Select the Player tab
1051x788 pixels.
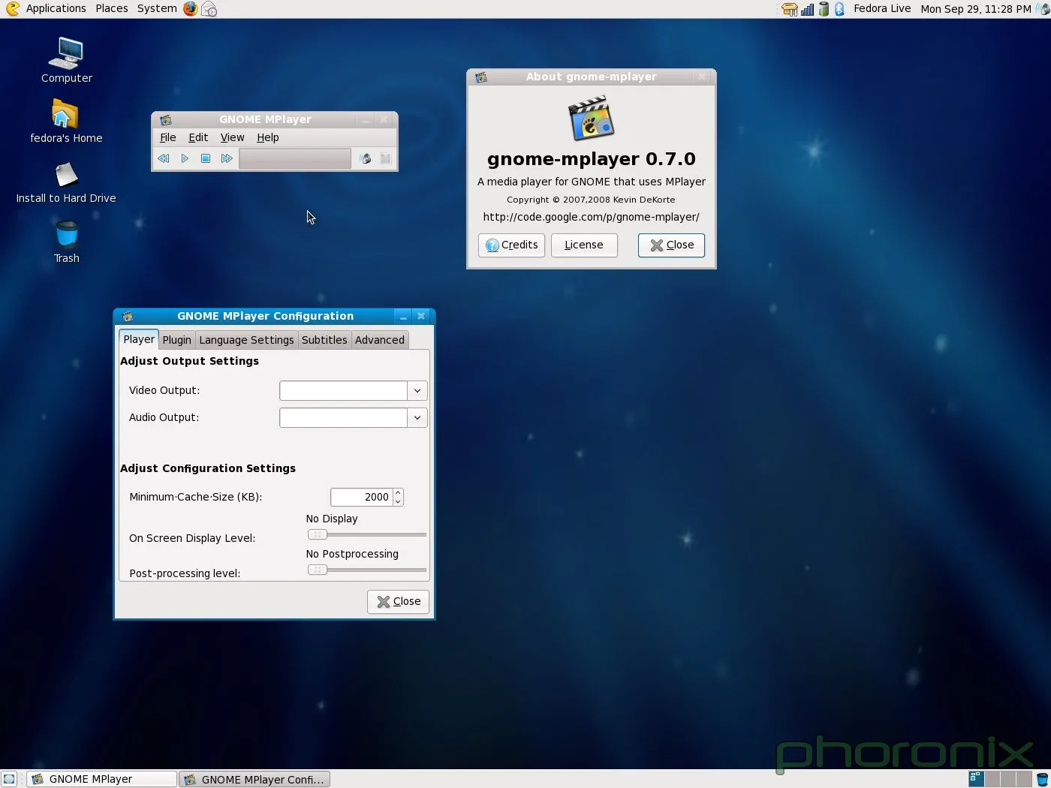pos(139,339)
